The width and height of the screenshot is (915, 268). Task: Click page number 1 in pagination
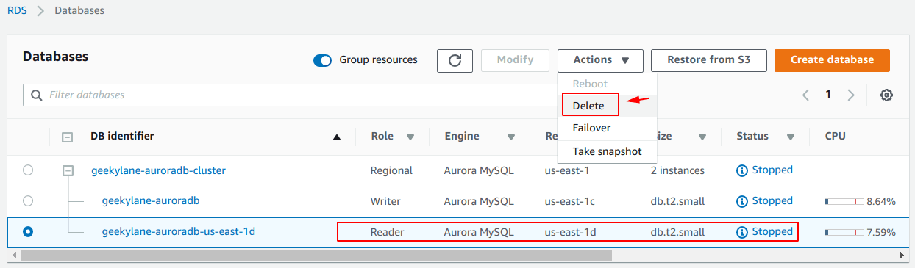(828, 95)
